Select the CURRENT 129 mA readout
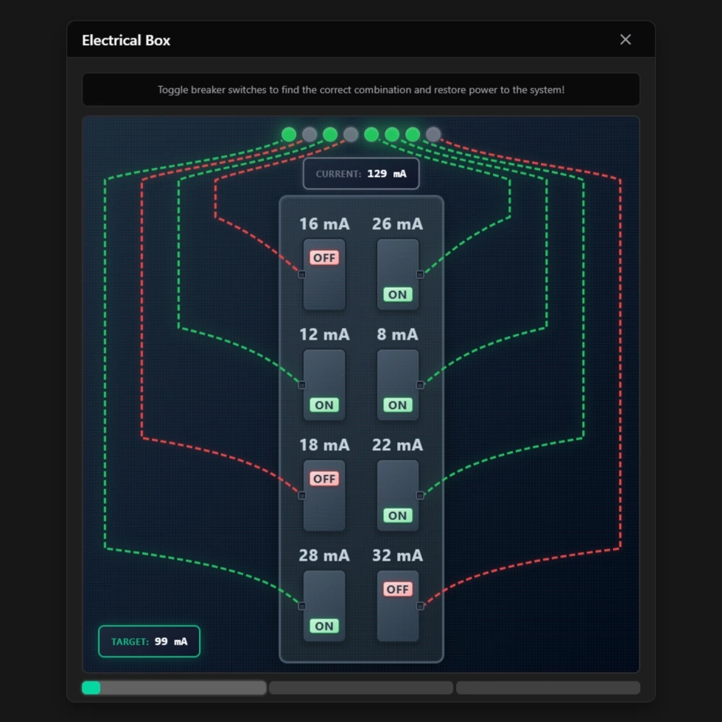 pyautogui.click(x=361, y=174)
